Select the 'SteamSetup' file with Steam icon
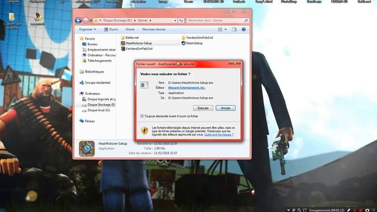This screenshot has width=377, height=212. click(194, 43)
